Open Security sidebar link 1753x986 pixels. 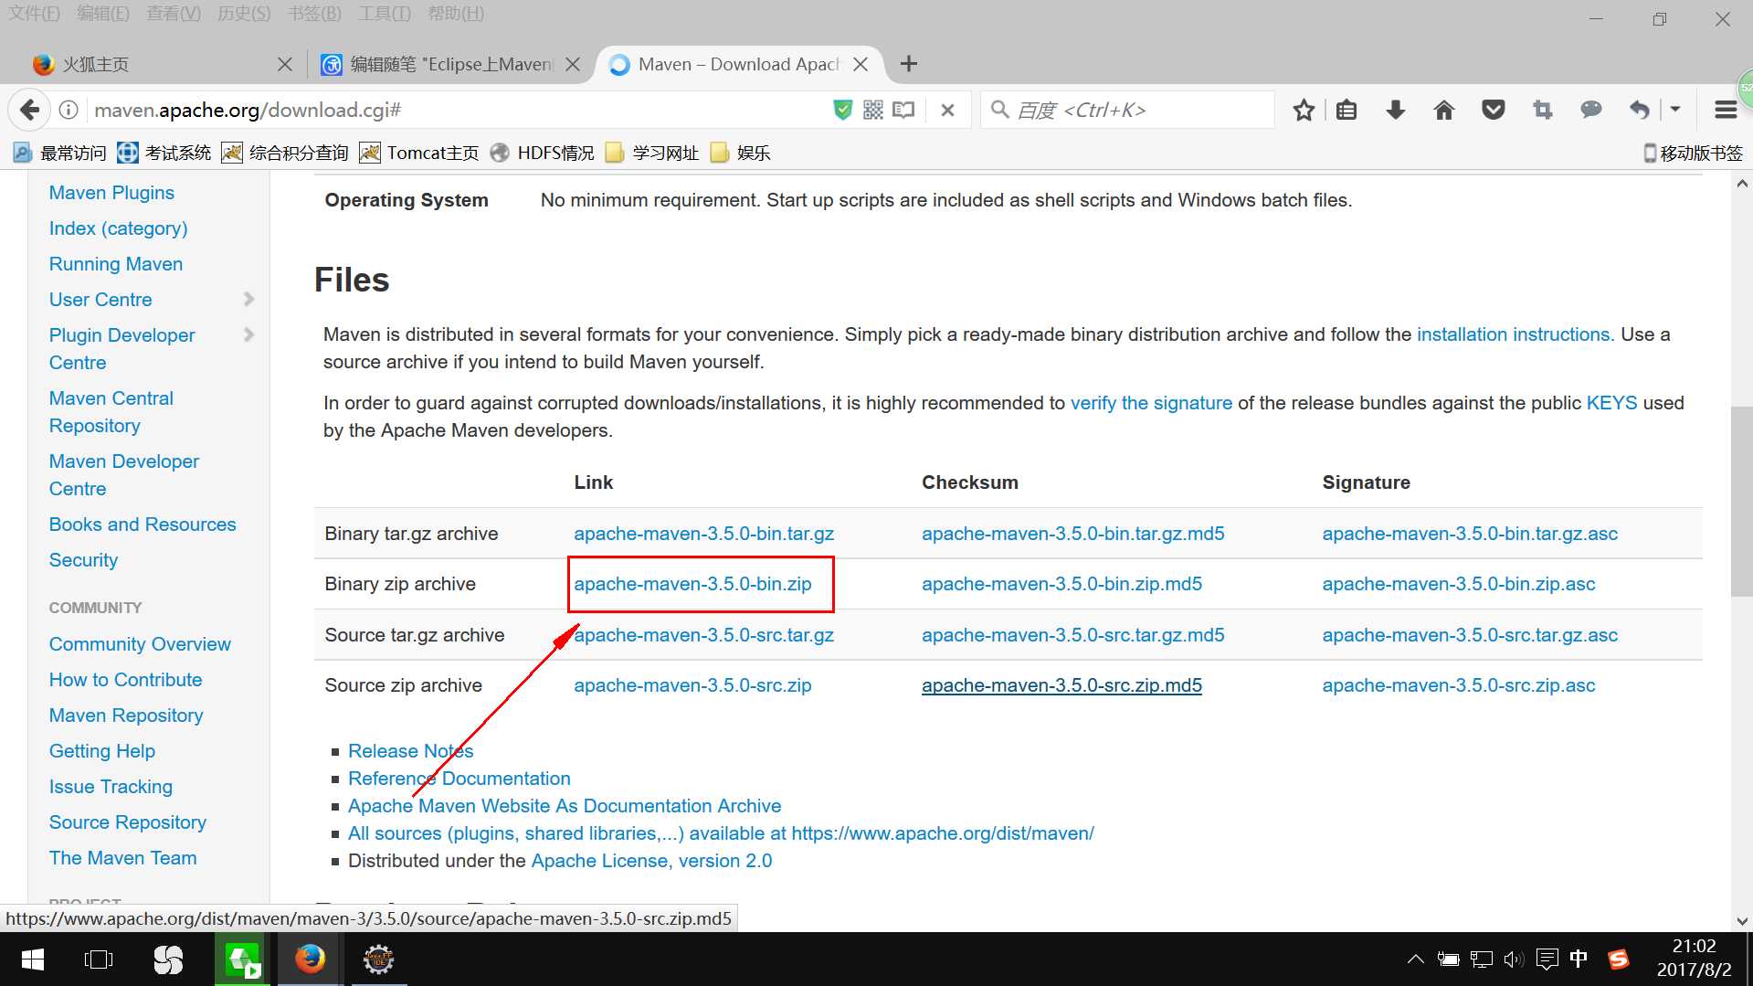point(83,560)
